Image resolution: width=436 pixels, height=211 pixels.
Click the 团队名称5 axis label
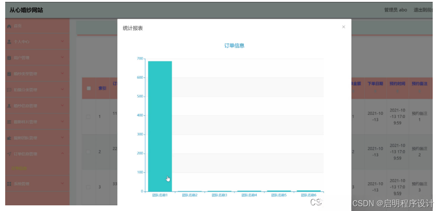click(279, 195)
